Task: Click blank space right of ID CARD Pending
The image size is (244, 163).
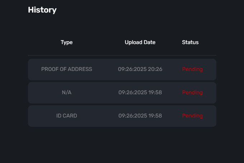Action: (x=210, y=116)
